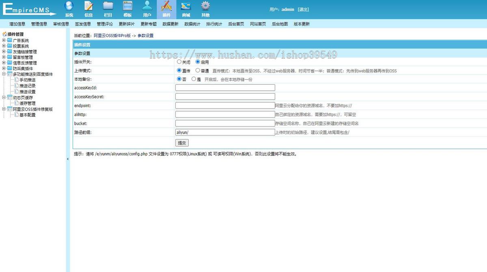Select 关闭 for 插件开关
This screenshot has height=272, width=487.
point(179,62)
